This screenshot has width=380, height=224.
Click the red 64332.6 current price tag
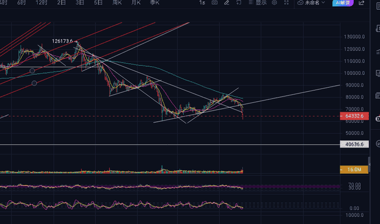coord(354,116)
